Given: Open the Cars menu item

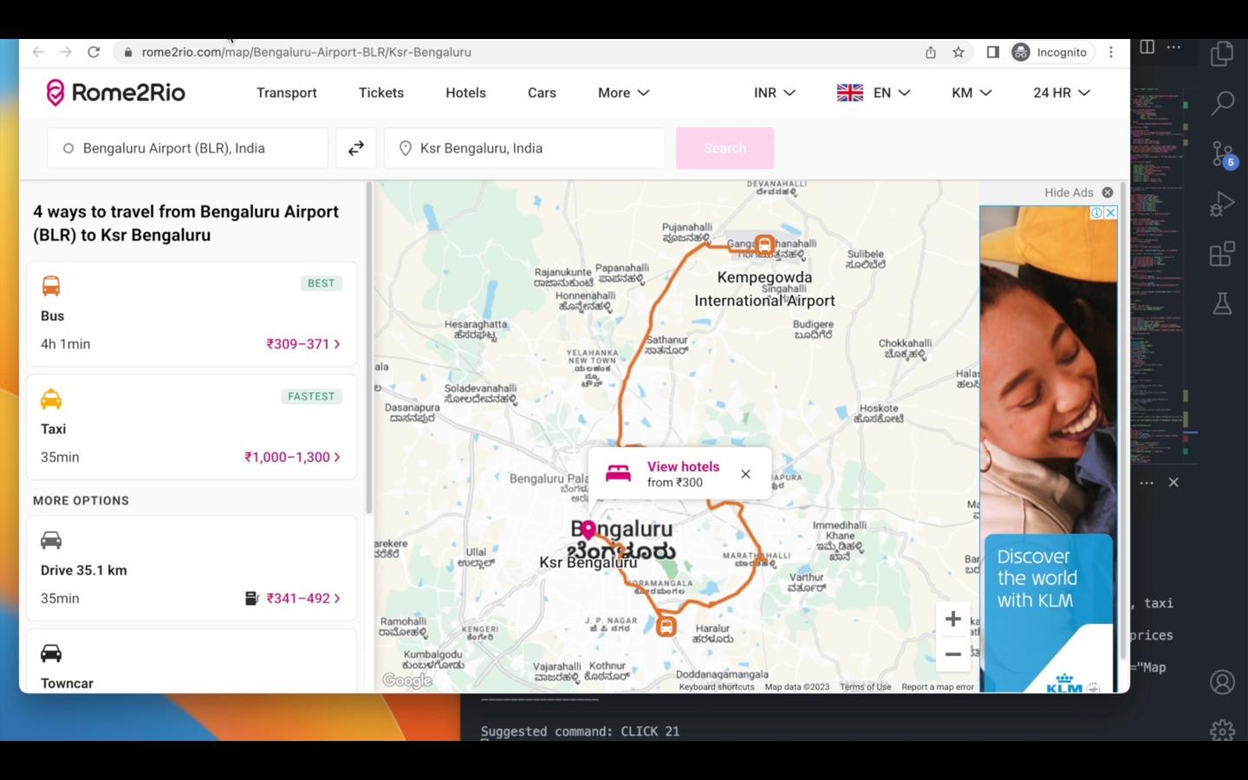Looking at the screenshot, I should click(542, 93).
